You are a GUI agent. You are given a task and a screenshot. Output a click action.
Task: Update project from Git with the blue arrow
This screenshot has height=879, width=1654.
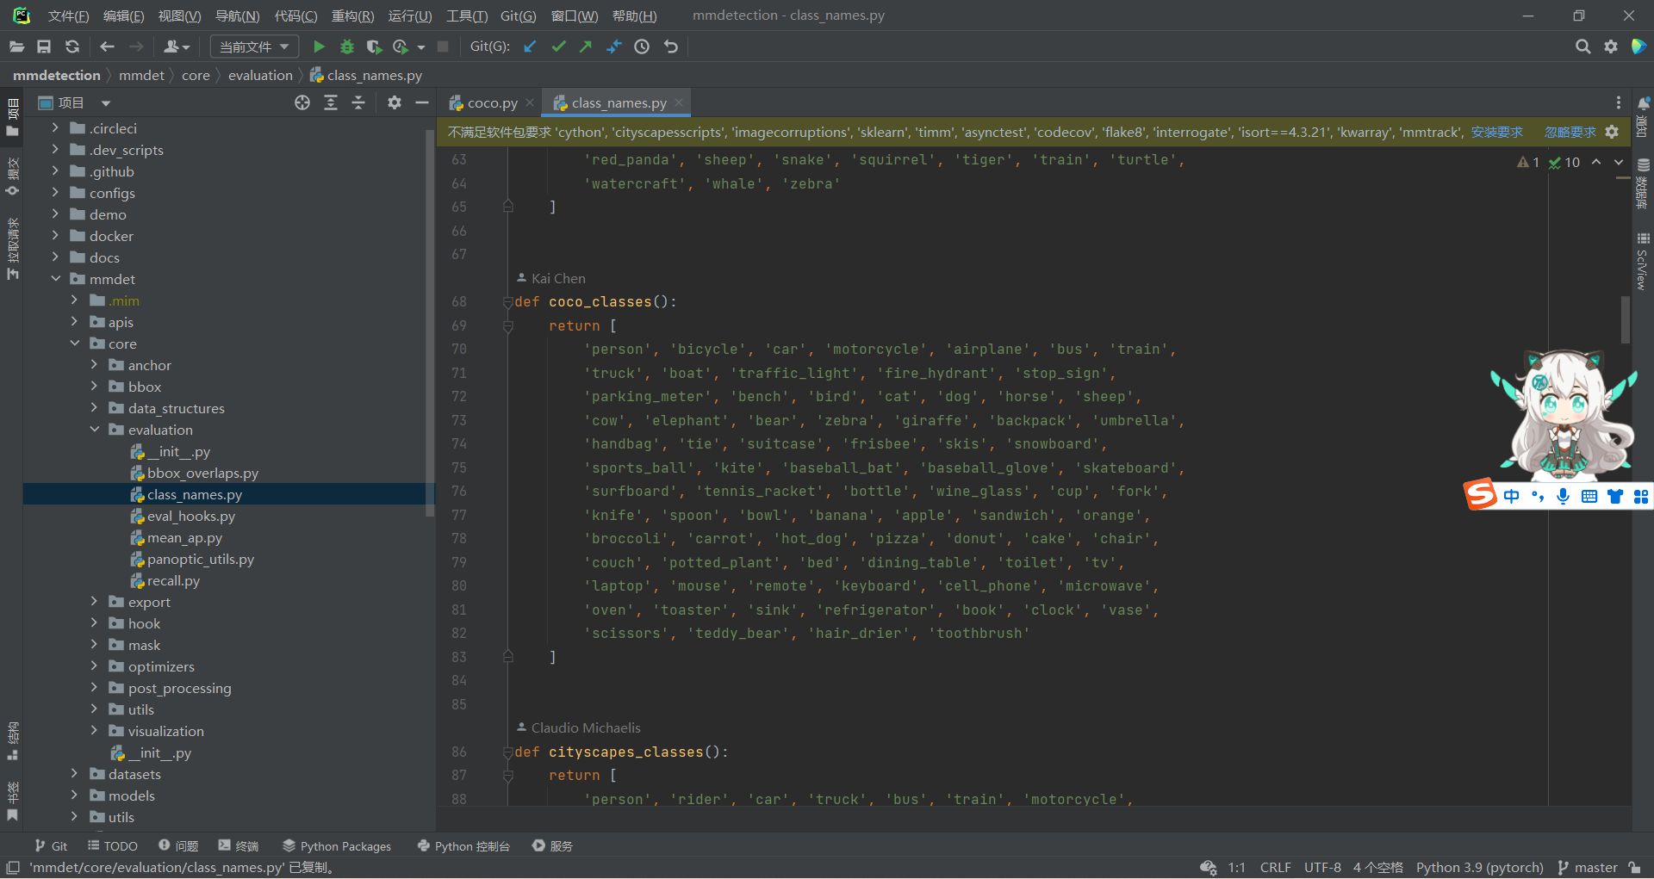(529, 46)
